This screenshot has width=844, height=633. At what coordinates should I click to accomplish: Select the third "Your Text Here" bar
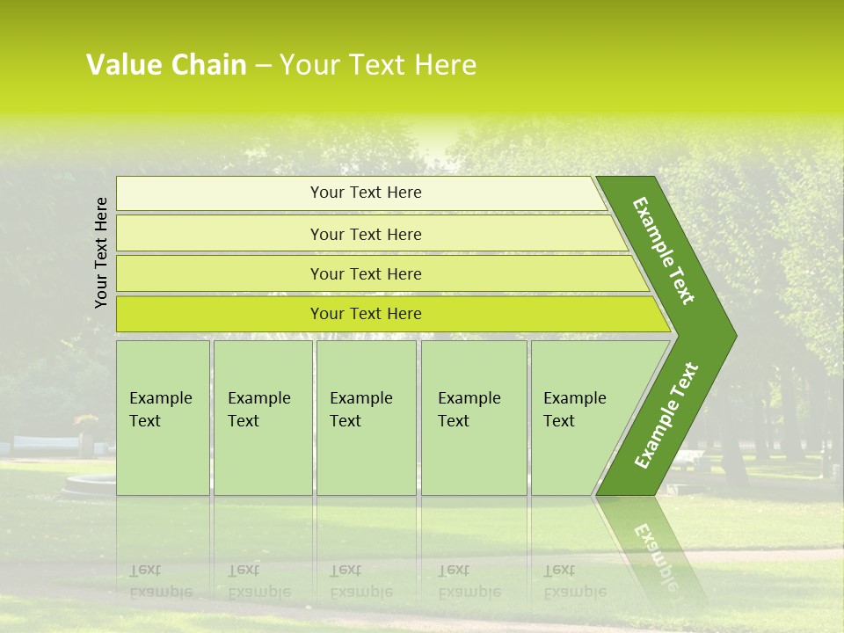(366, 273)
